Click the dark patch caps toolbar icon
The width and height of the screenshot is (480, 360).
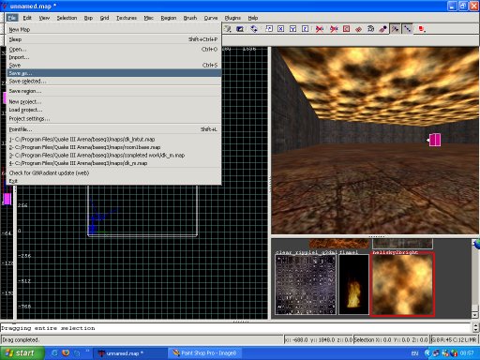[370, 29]
